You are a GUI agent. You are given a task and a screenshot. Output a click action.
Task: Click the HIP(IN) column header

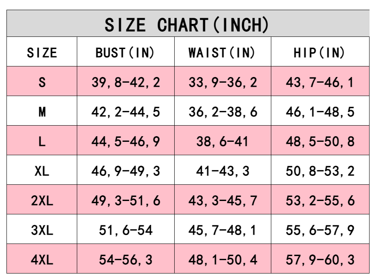click(319, 53)
